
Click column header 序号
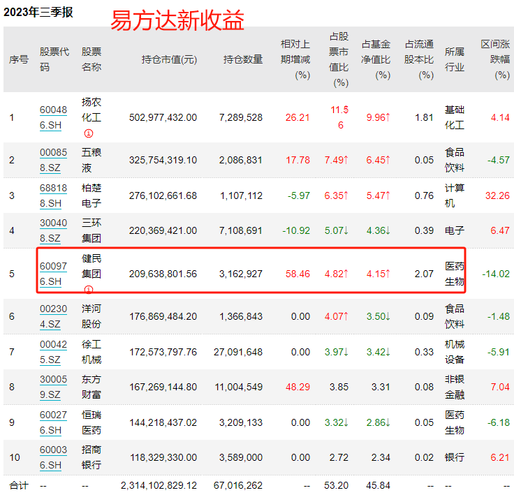coord(19,59)
